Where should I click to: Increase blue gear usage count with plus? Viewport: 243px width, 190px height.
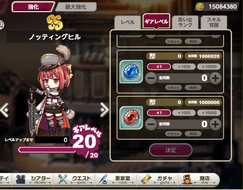click(215, 78)
